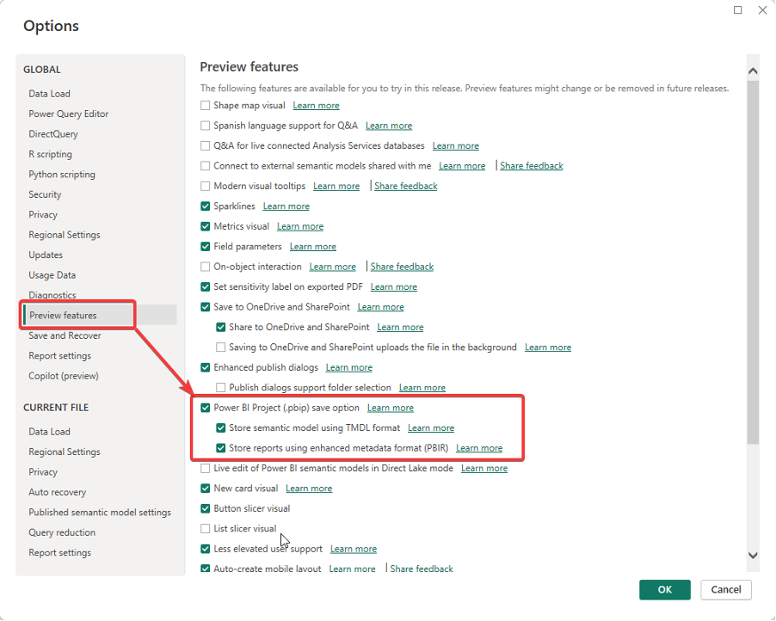This screenshot has height=621, width=776.
Task: Uncheck Enhanced publish dialogs
Action: (x=205, y=367)
